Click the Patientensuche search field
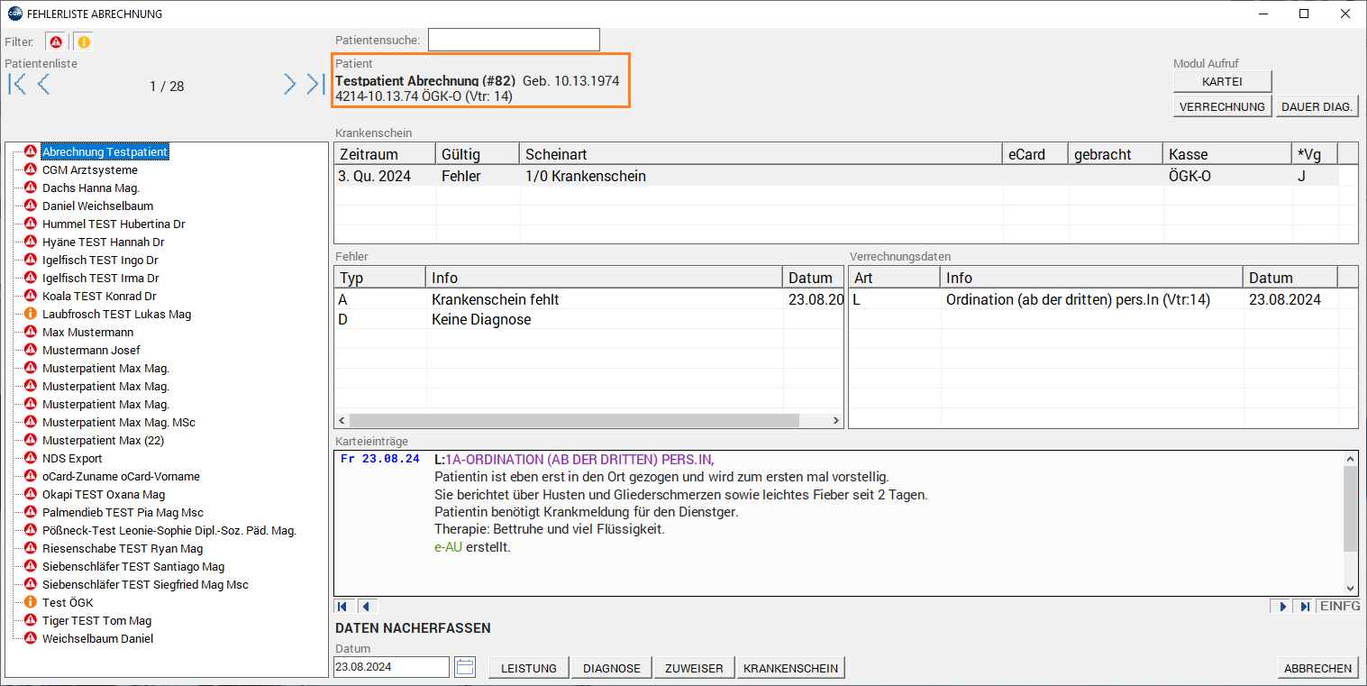Viewport: 1367px width, 686px height. 514,40
